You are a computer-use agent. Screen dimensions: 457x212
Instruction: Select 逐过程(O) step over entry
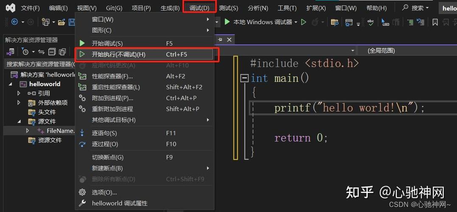point(144,144)
